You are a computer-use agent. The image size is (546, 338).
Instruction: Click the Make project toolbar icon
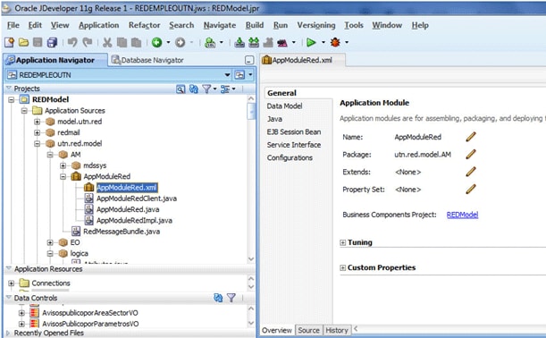[x=239, y=43]
